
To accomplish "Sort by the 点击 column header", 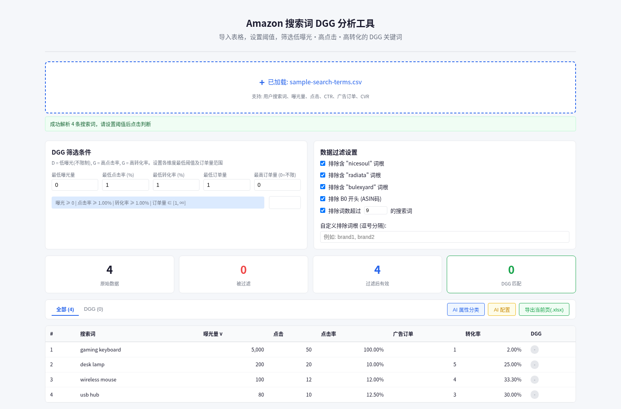I will (x=278, y=334).
